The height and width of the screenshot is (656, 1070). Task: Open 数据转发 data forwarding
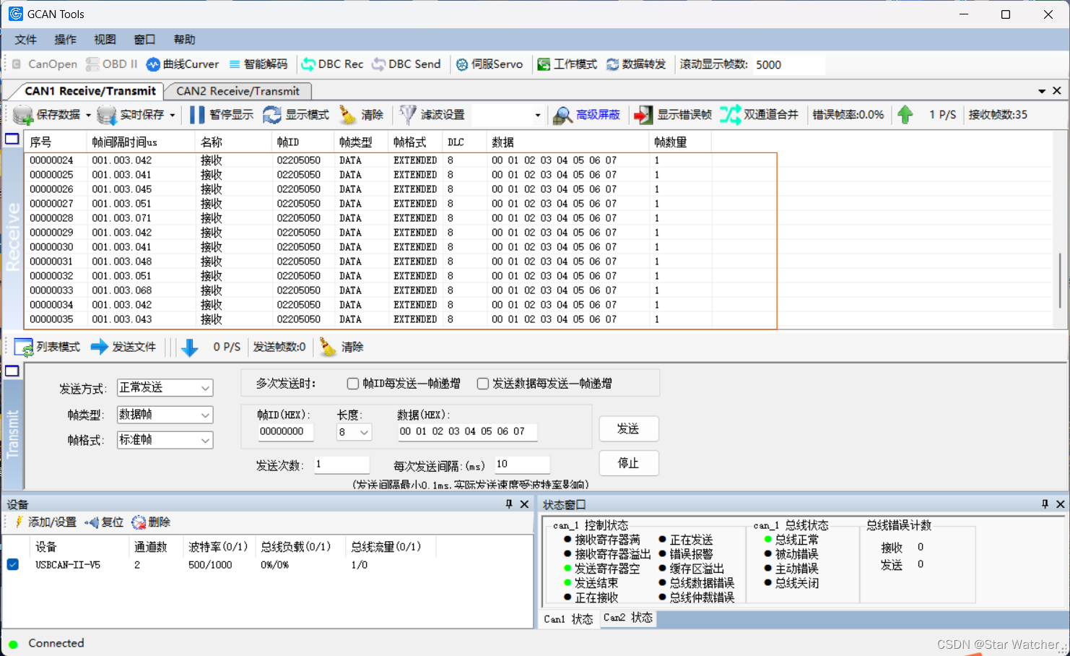coord(636,64)
